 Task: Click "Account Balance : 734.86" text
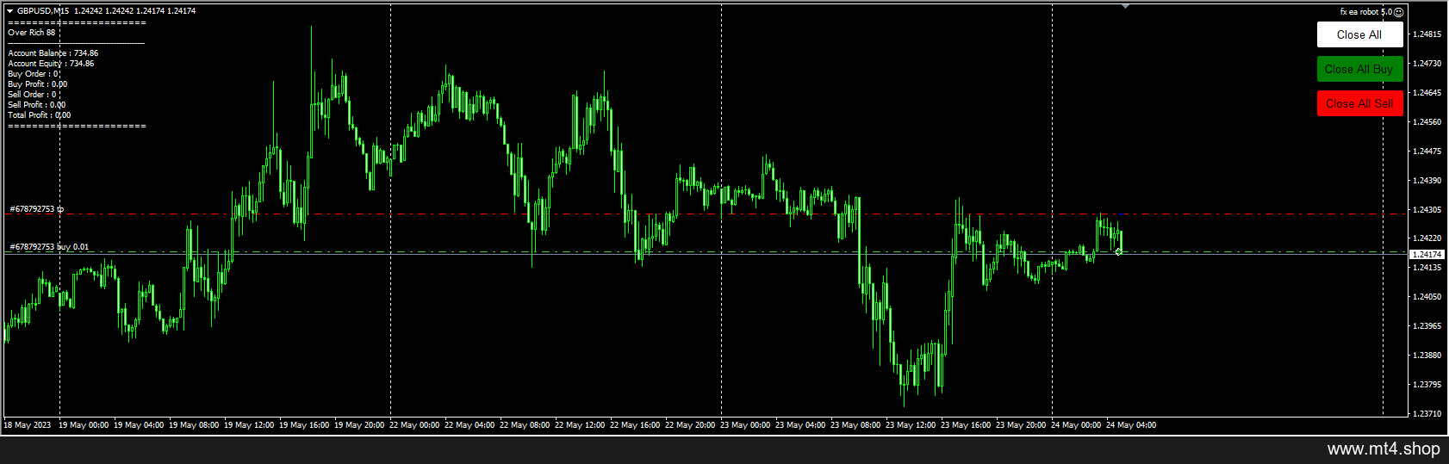[53, 53]
